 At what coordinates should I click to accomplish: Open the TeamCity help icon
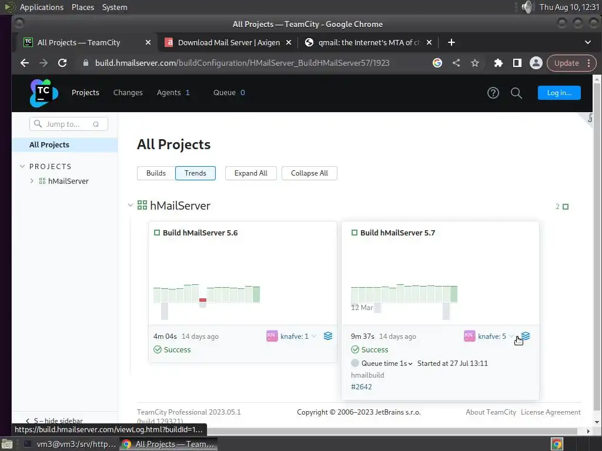(493, 93)
